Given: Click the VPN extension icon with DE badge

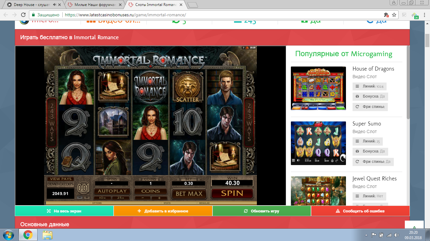Looking at the screenshot, I should pyautogui.click(x=415, y=15).
